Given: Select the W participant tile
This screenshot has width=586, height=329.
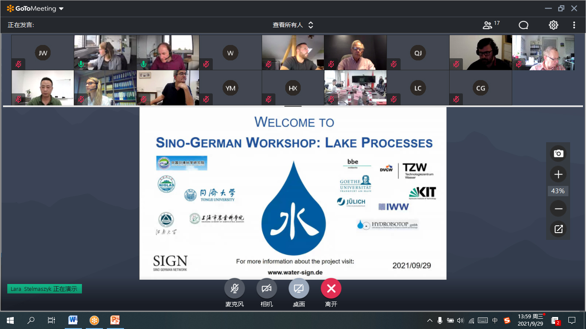Looking at the screenshot, I should pos(230,53).
